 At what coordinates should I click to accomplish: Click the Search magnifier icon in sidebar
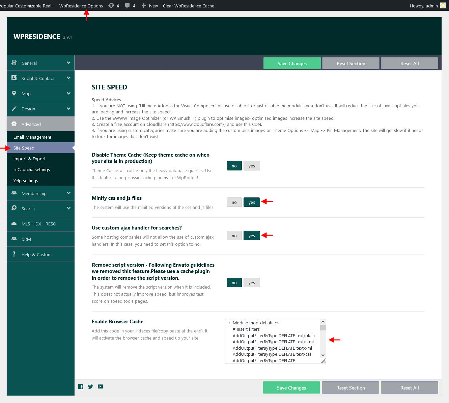click(x=14, y=208)
